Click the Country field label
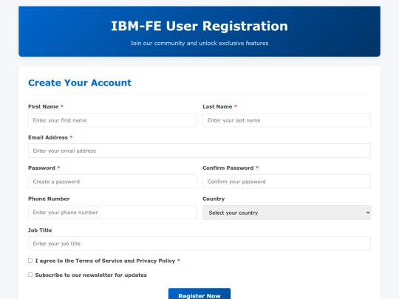The width and height of the screenshot is (399, 299). click(x=214, y=199)
